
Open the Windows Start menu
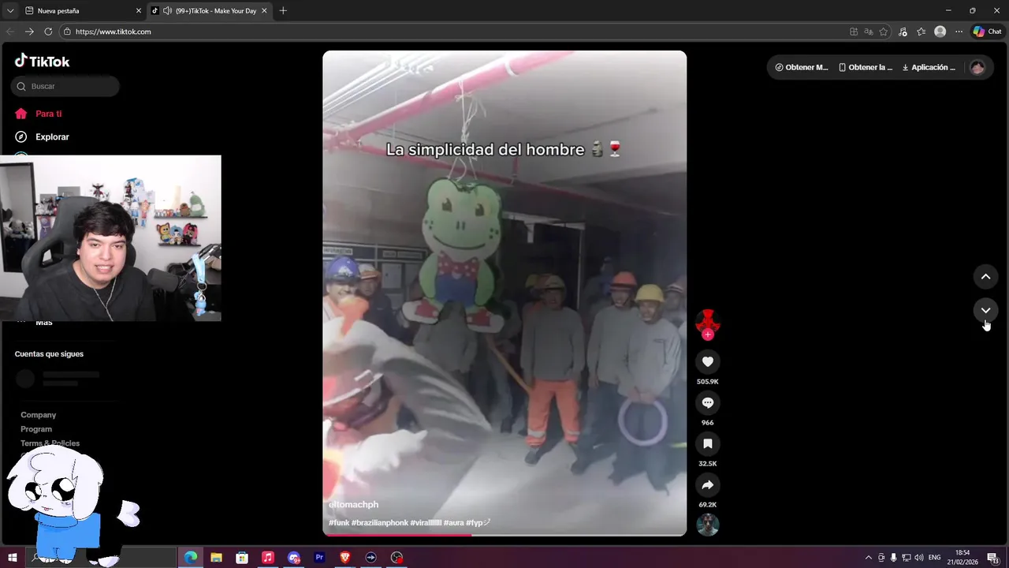coord(13,558)
